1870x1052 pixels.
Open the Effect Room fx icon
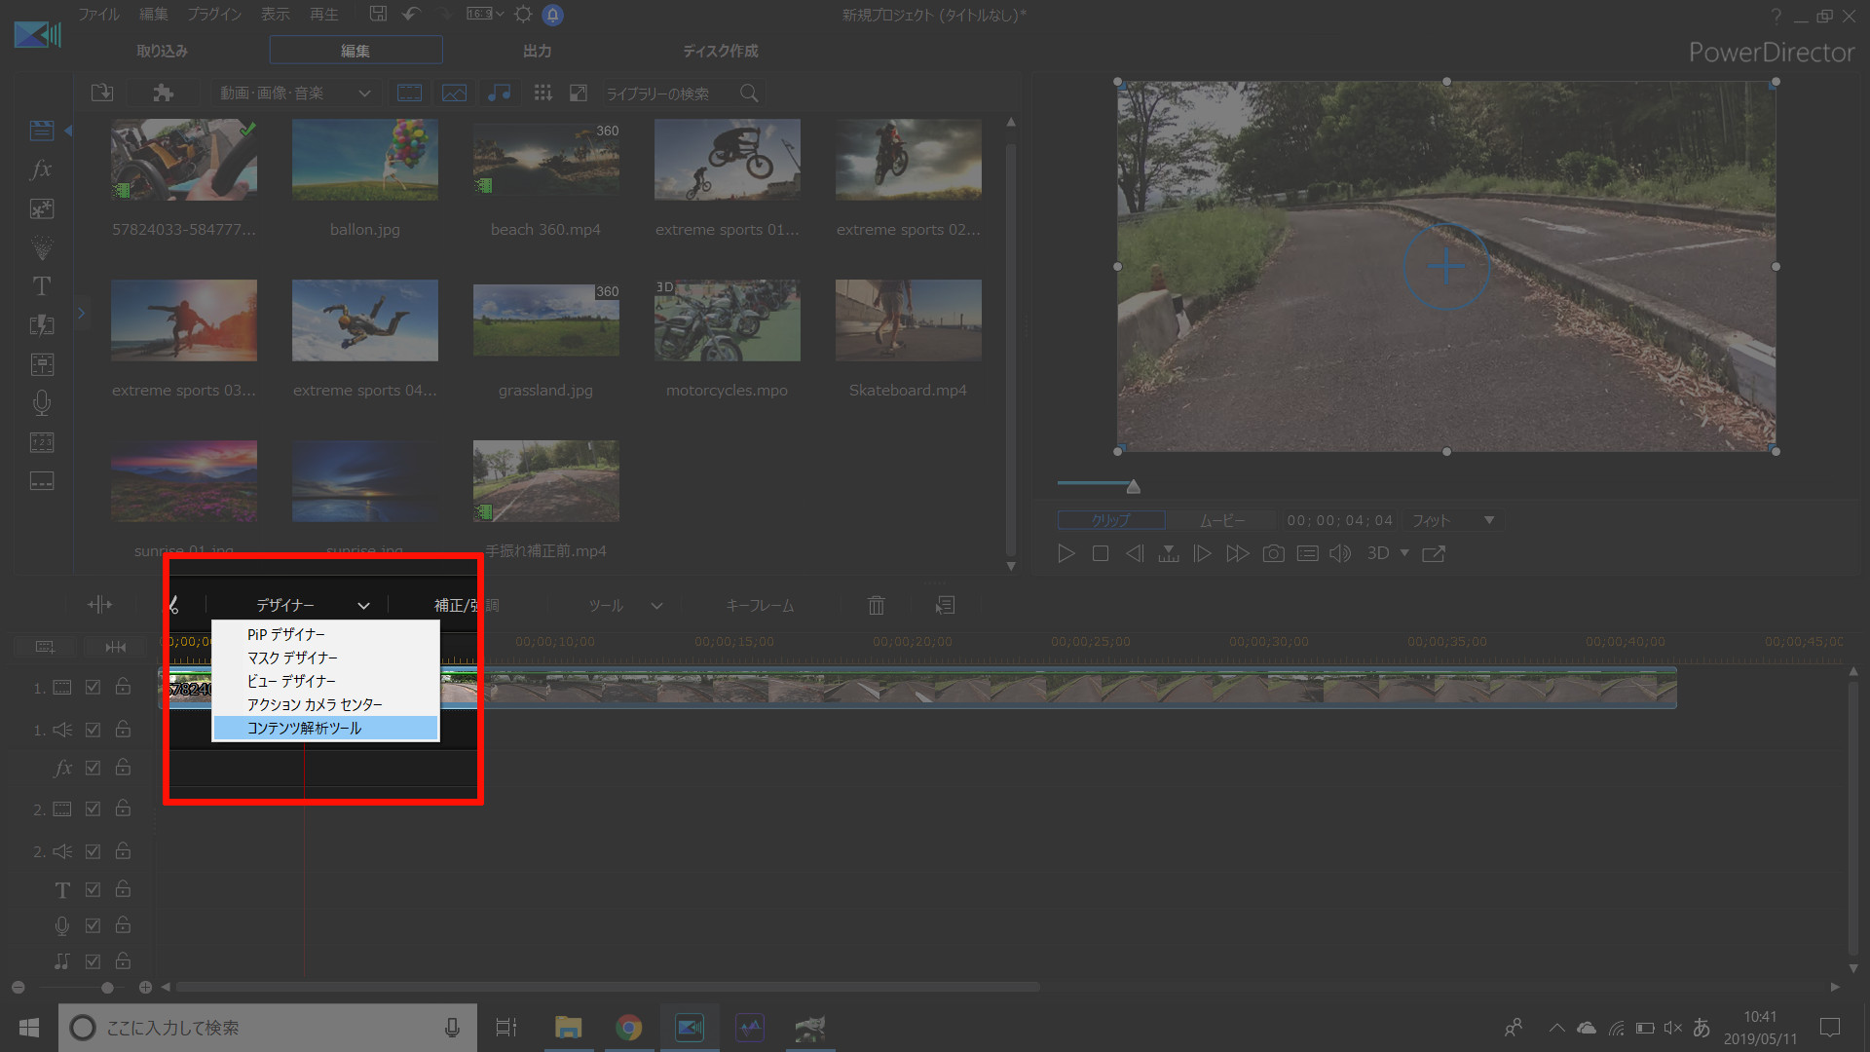tap(42, 169)
